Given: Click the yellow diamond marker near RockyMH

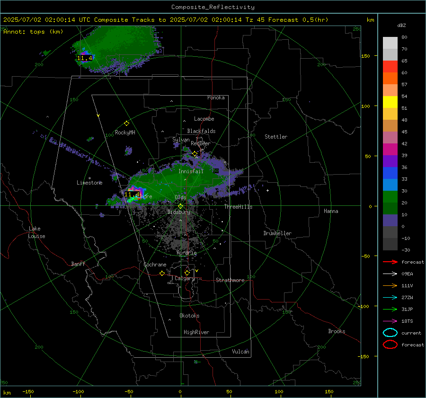Looking at the screenshot, I should (x=126, y=124).
